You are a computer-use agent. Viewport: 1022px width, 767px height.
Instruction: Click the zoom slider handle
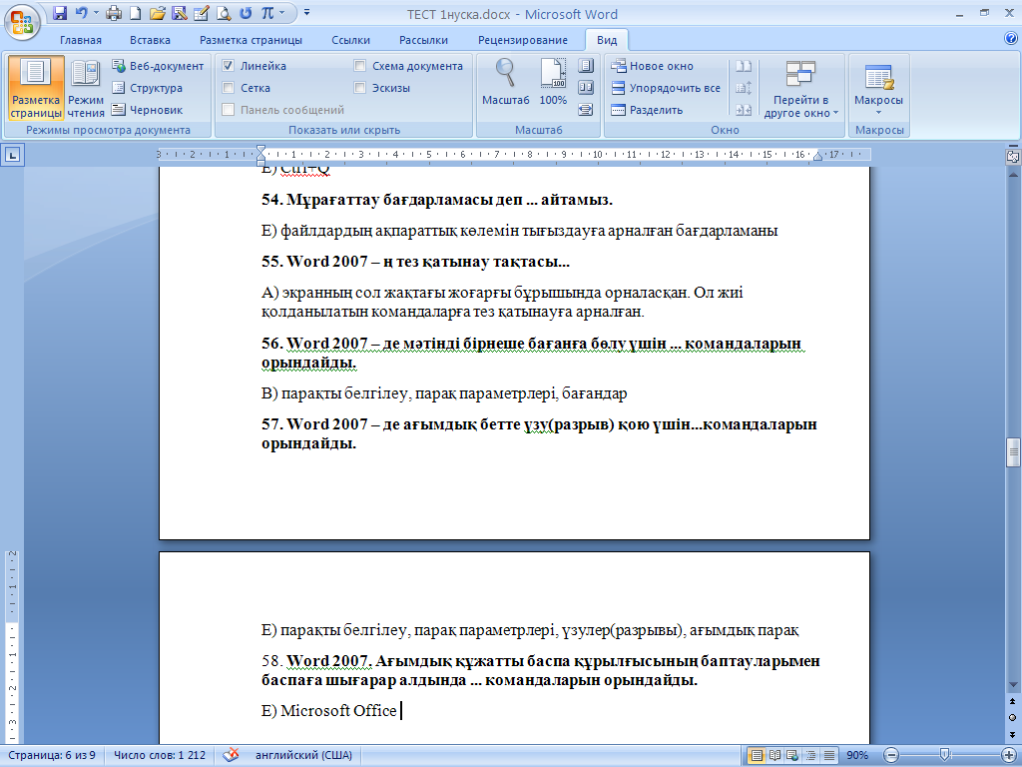coord(944,755)
